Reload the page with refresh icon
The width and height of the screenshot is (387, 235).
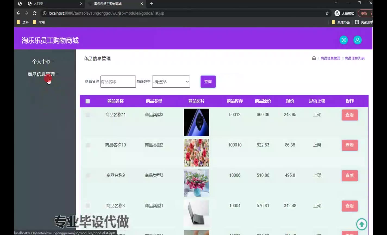click(x=35, y=13)
